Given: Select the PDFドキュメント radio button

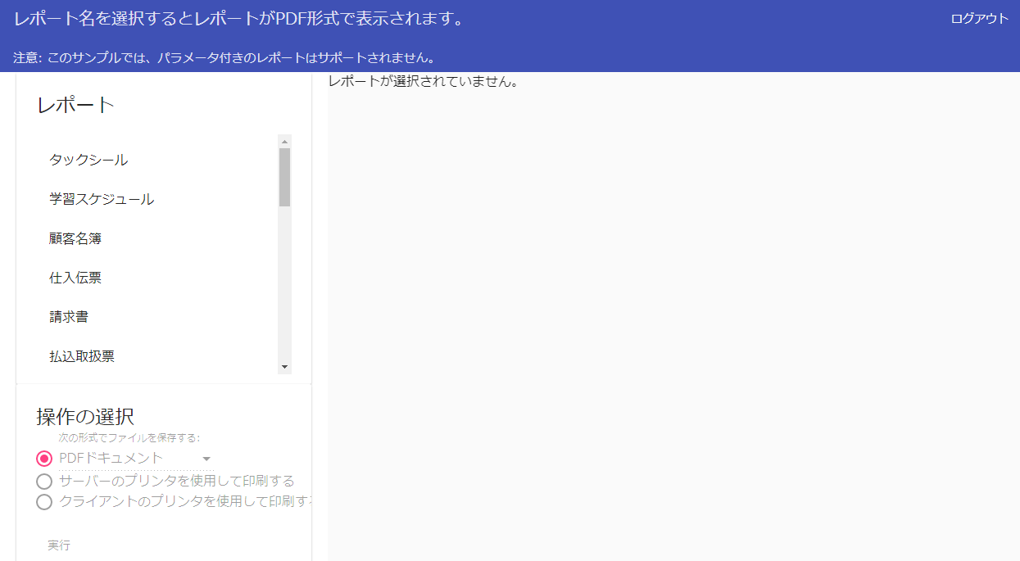Looking at the screenshot, I should pyautogui.click(x=44, y=459).
